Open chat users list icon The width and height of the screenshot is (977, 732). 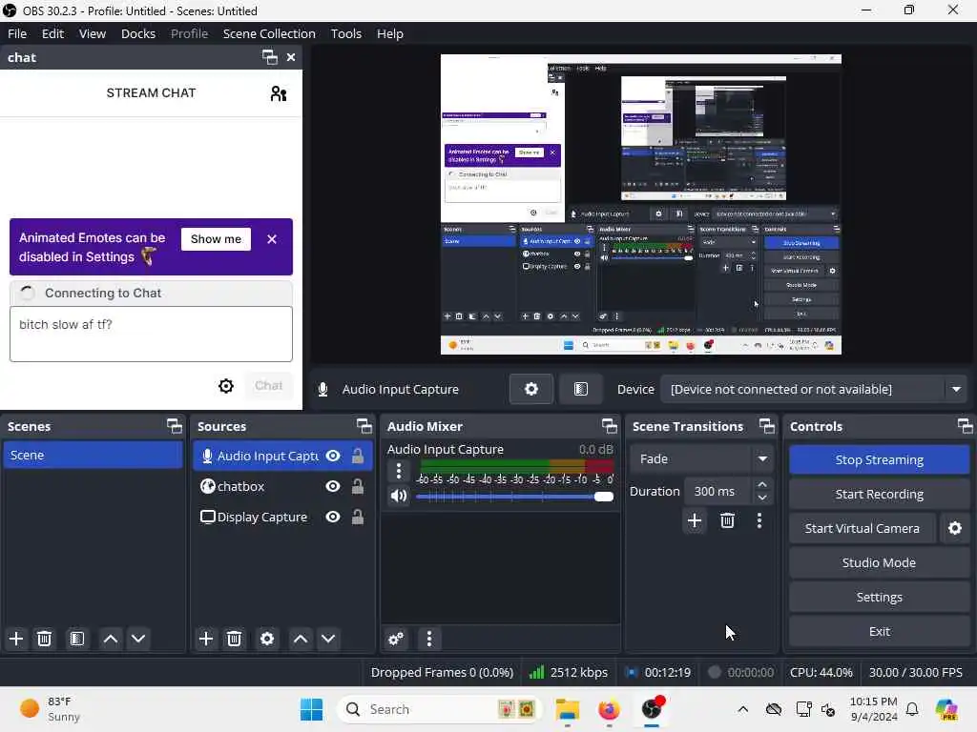point(279,93)
